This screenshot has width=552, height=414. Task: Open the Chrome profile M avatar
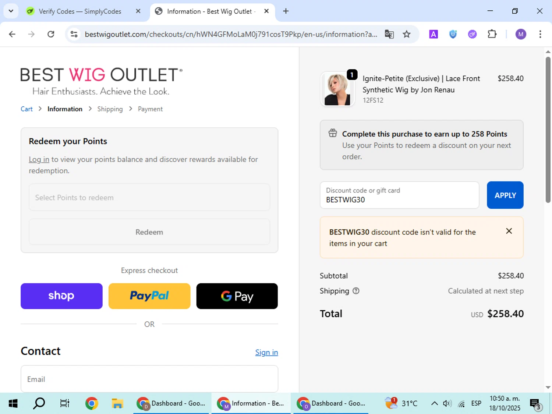(520, 34)
